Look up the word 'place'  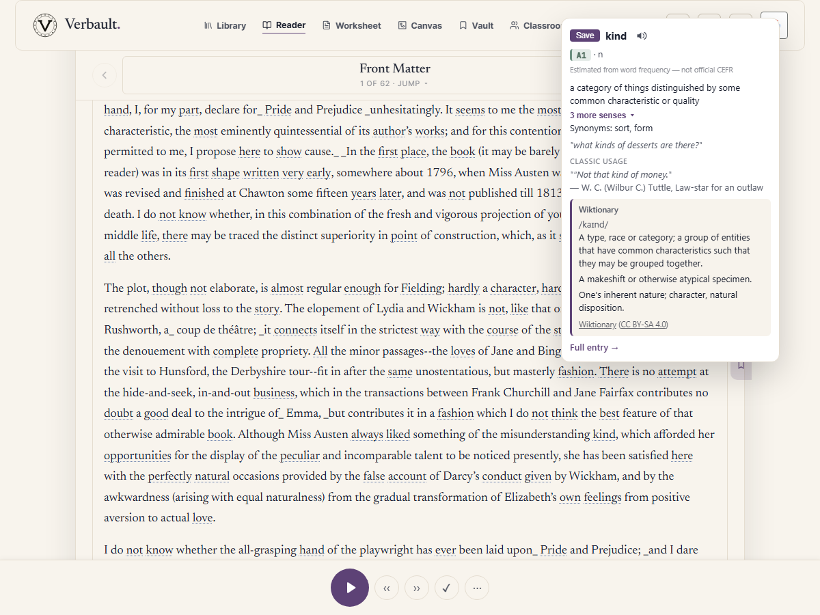pos(413,152)
